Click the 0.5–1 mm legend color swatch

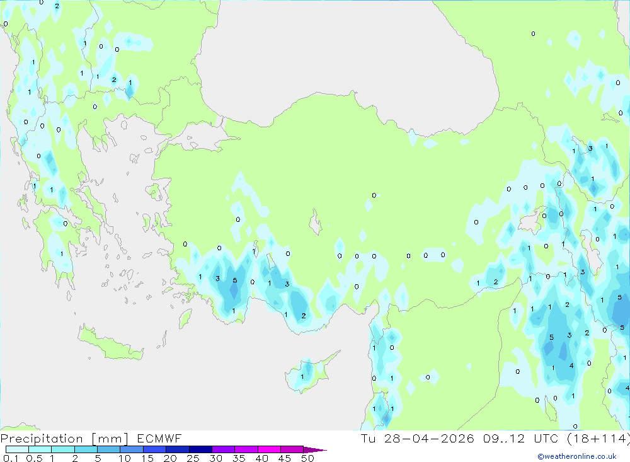tap(40, 449)
